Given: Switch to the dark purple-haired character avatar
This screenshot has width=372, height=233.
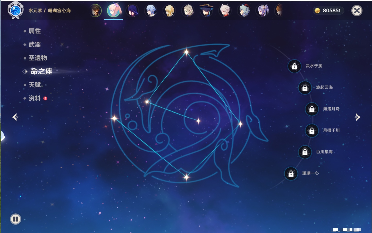Looking at the screenshot, I should (132, 11).
